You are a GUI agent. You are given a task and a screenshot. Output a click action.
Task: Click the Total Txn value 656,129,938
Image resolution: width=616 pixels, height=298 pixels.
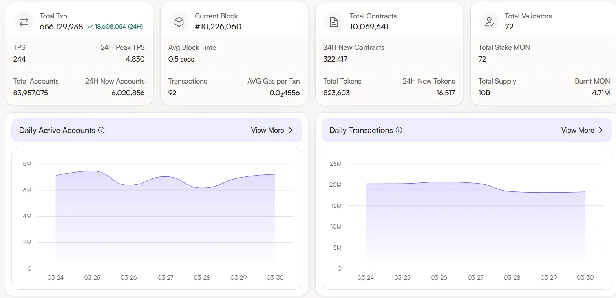click(61, 27)
